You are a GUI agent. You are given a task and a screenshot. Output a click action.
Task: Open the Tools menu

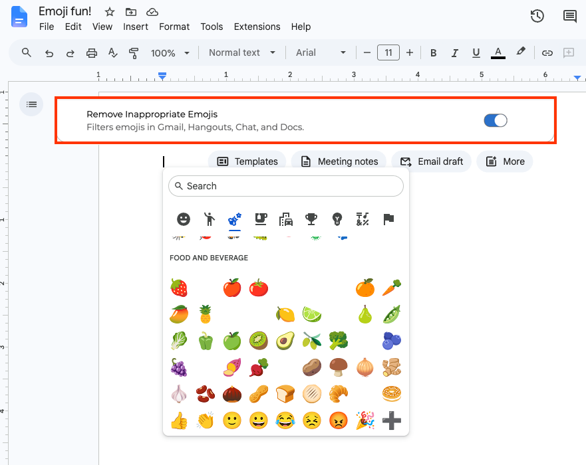click(212, 27)
